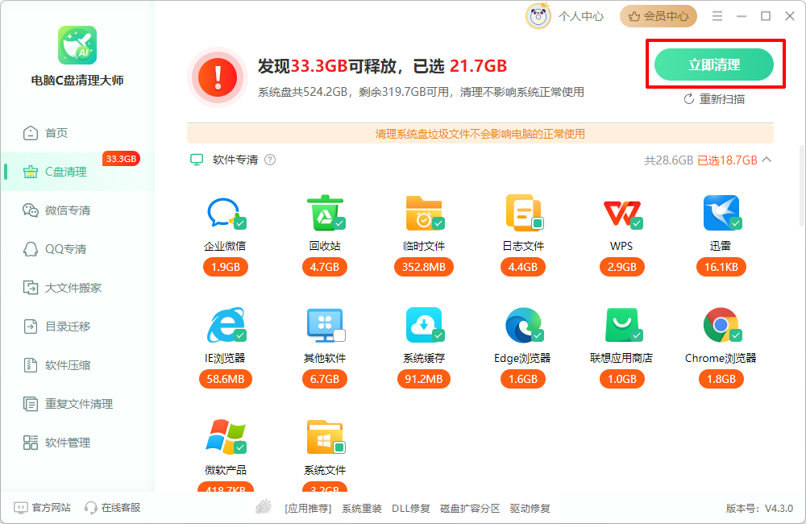The height and width of the screenshot is (524, 806).
Task: Click 驱动修复 in bottom bar
Action: (530, 508)
